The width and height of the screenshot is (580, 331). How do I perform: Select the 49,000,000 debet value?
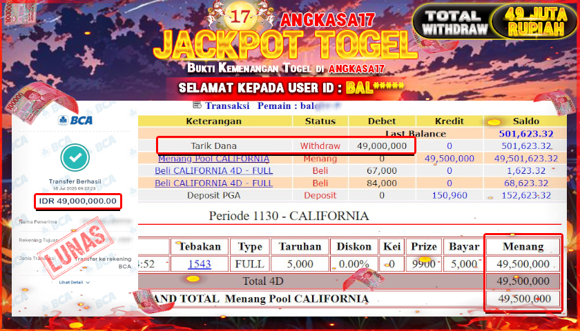pyautogui.click(x=382, y=146)
